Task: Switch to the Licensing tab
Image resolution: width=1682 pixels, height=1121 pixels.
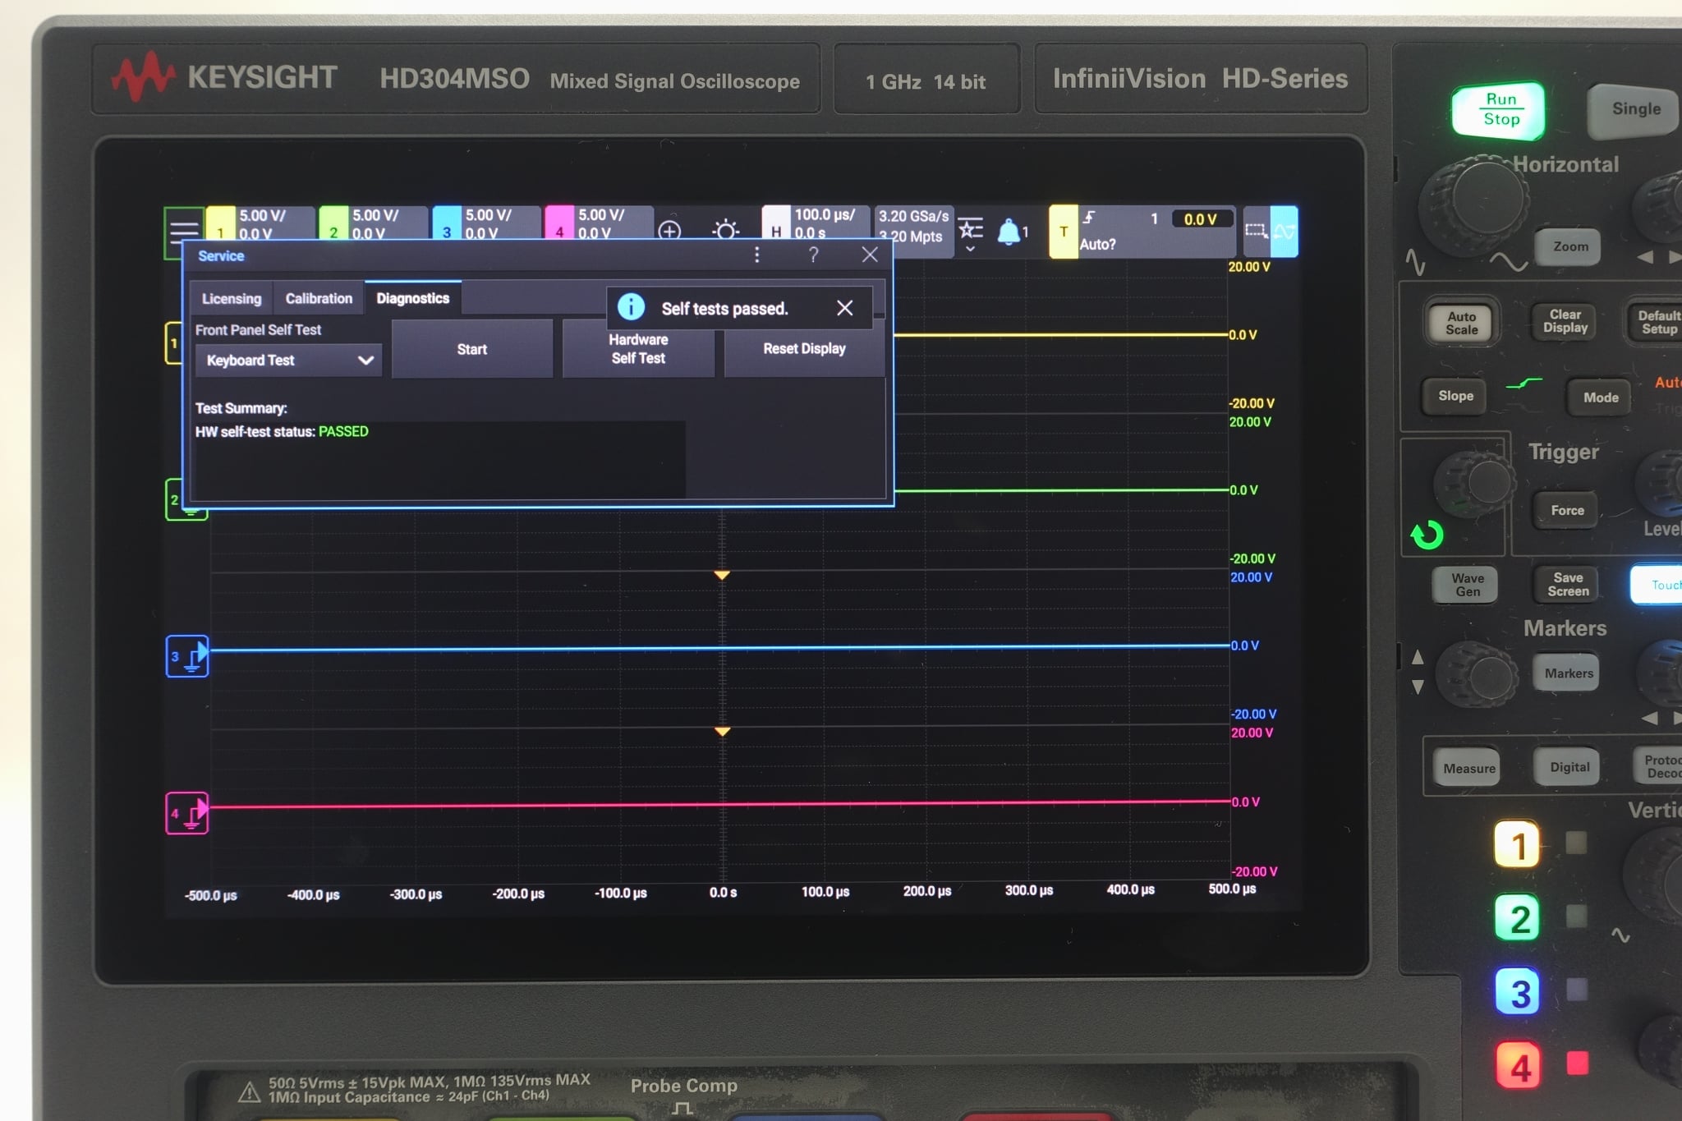Action: click(232, 299)
